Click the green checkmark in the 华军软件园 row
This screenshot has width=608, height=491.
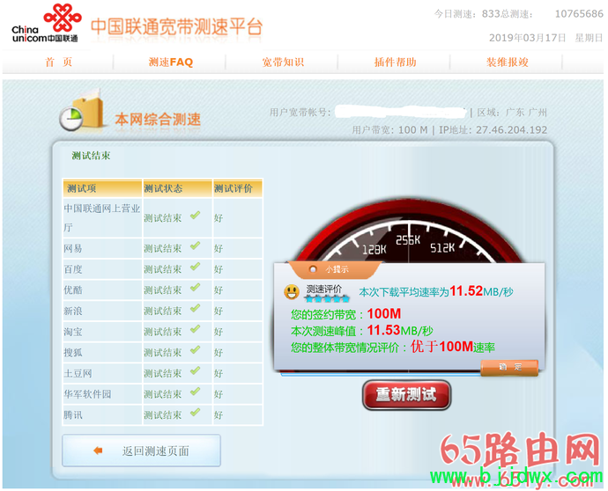[195, 392]
